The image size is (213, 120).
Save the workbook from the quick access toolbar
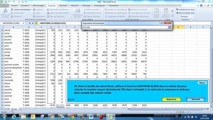point(6,2)
